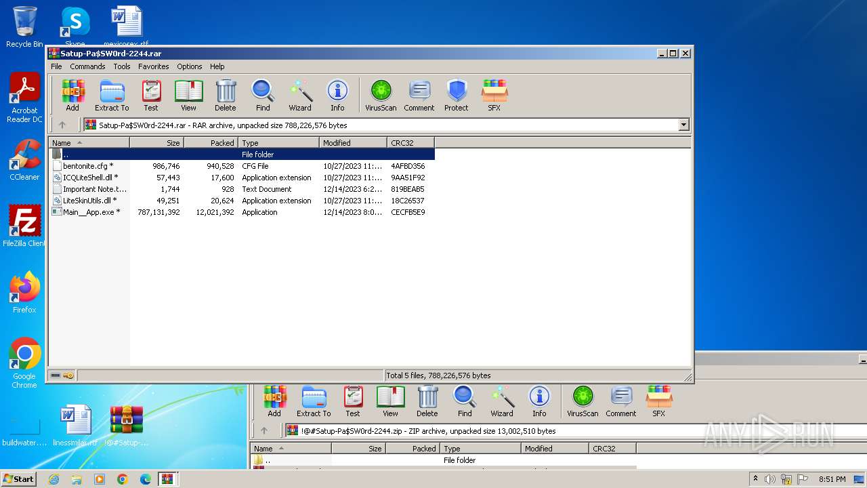Click the Windows Start button
Screen dimensions: 867x488
click(19, 479)
